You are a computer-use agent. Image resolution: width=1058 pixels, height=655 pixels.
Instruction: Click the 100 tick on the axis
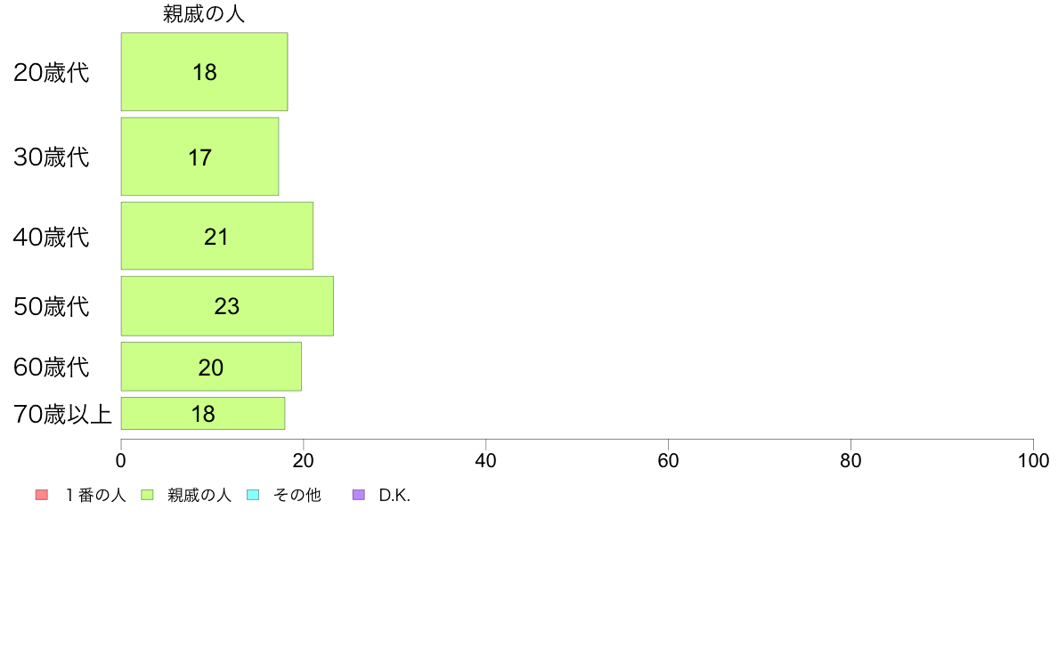[1033, 461]
